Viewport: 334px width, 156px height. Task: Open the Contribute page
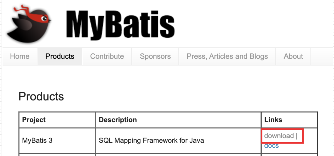point(107,56)
